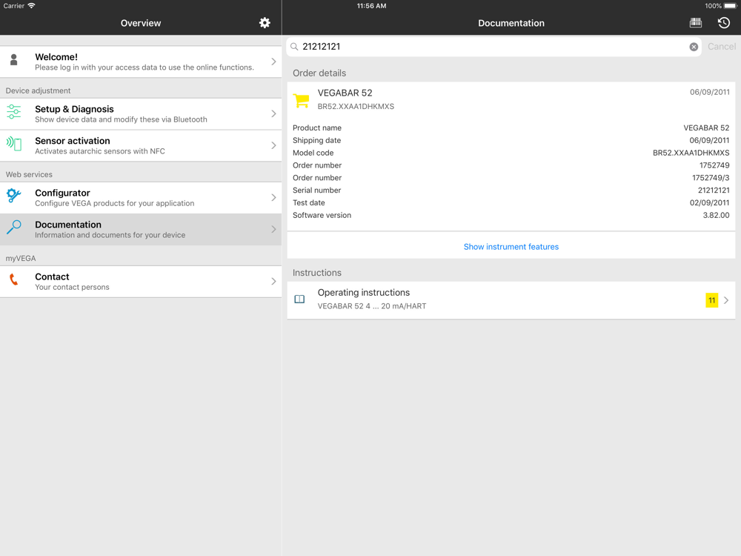
Task: Open the Welcome login row
Action: (x=141, y=62)
